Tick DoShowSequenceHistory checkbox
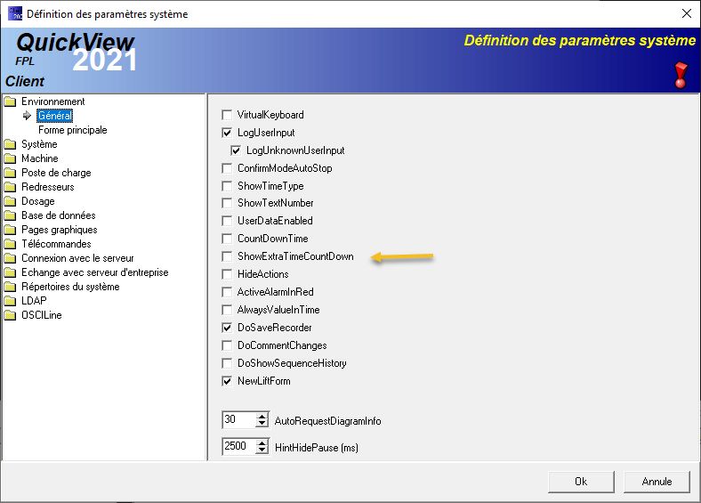701x503 pixels. 227,363
